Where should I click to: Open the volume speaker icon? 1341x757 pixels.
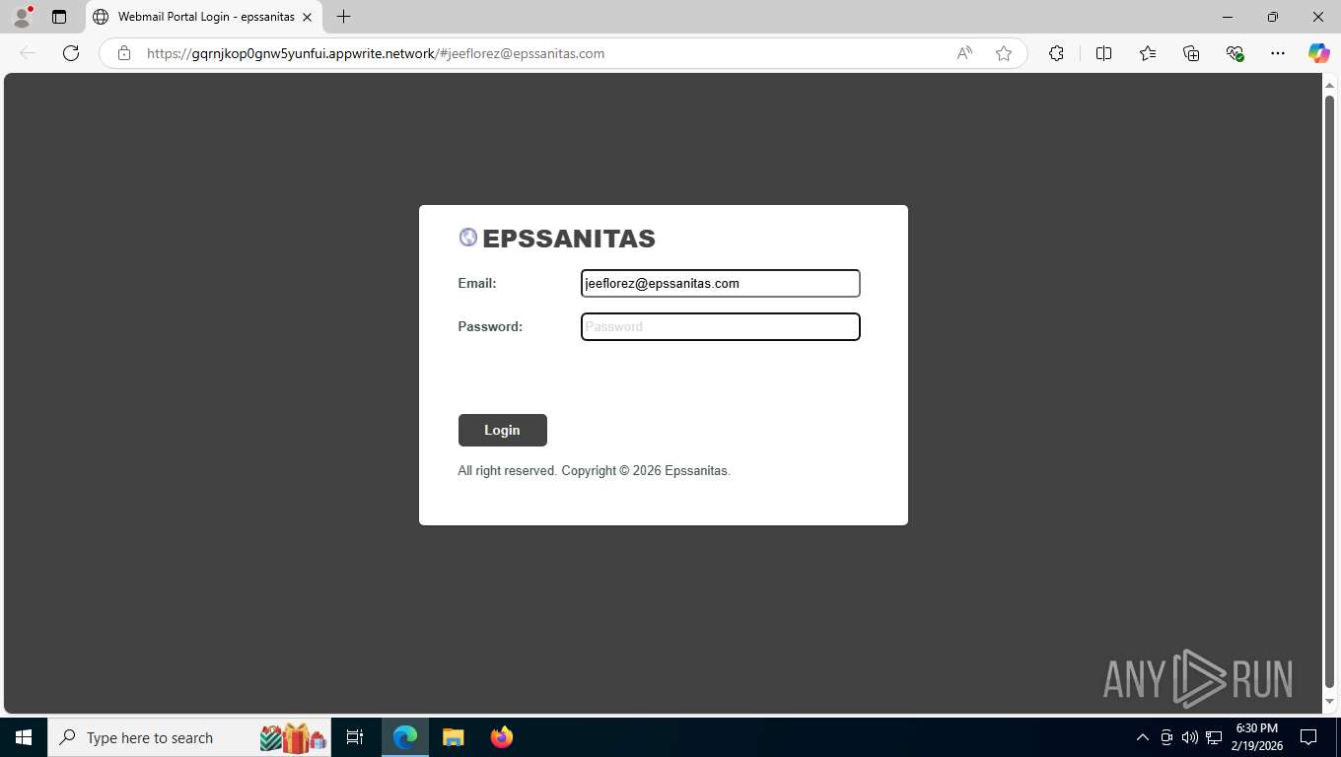pos(1189,737)
